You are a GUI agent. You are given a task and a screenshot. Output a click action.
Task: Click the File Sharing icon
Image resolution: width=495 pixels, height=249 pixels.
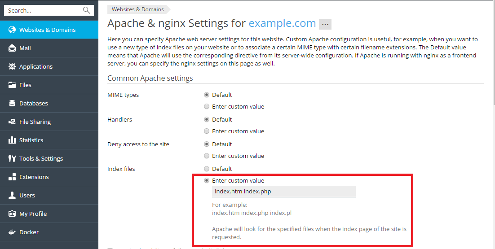point(12,122)
